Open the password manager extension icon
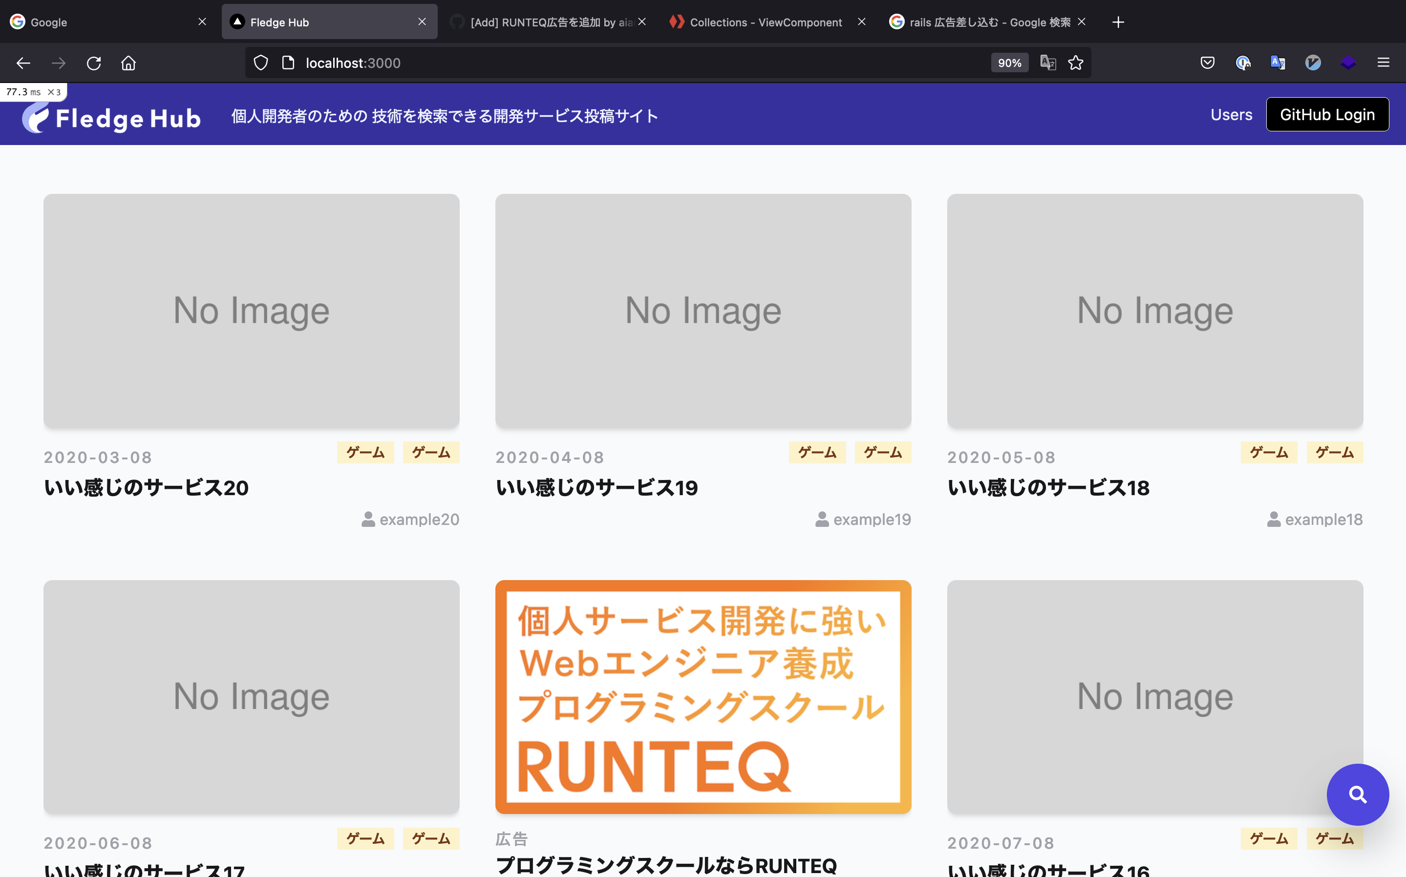The height and width of the screenshot is (877, 1406). click(x=1242, y=63)
